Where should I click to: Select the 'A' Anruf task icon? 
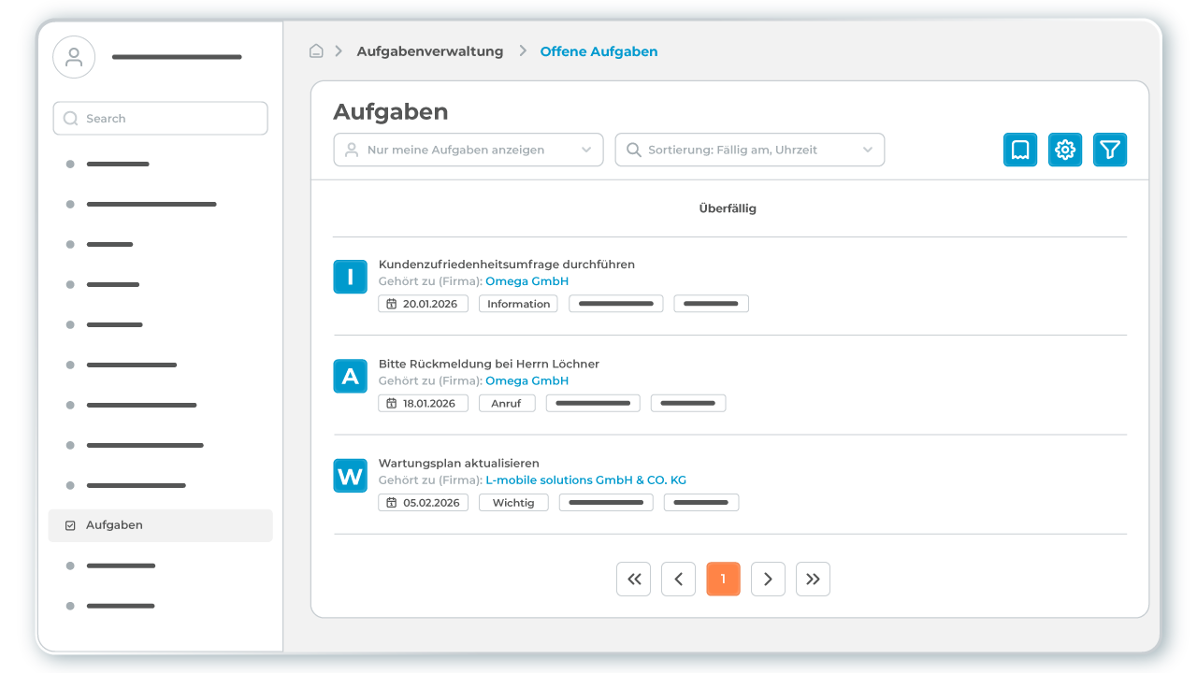[x=350, y=376]
